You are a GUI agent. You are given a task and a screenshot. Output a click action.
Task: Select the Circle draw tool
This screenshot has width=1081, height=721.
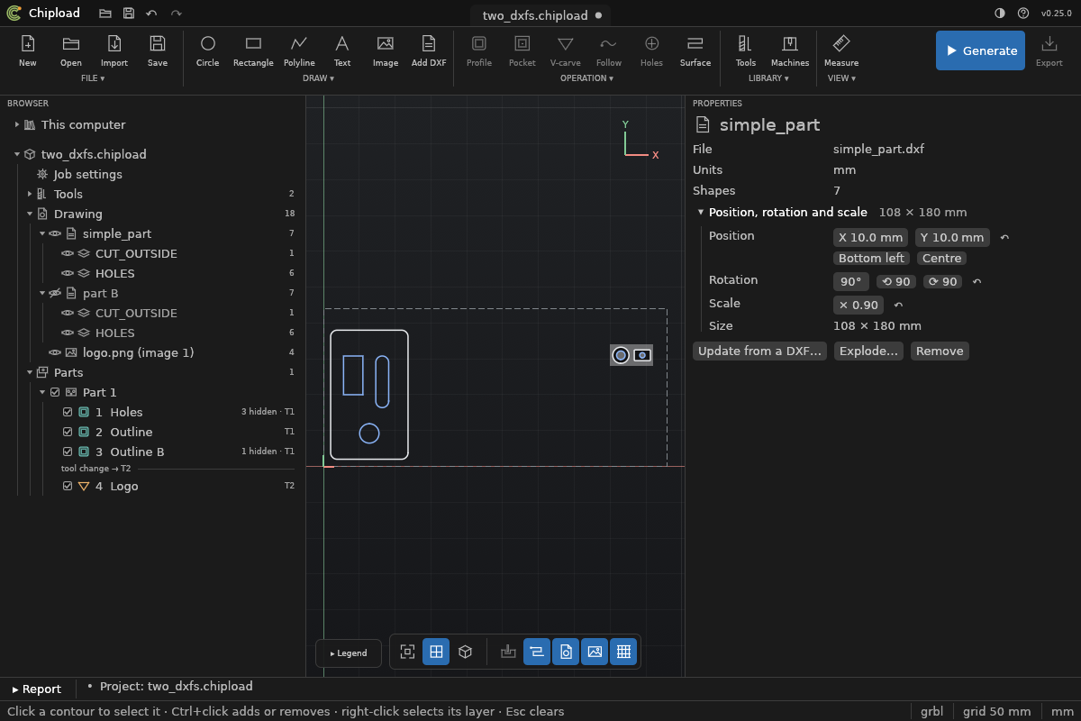coord(208,50)
